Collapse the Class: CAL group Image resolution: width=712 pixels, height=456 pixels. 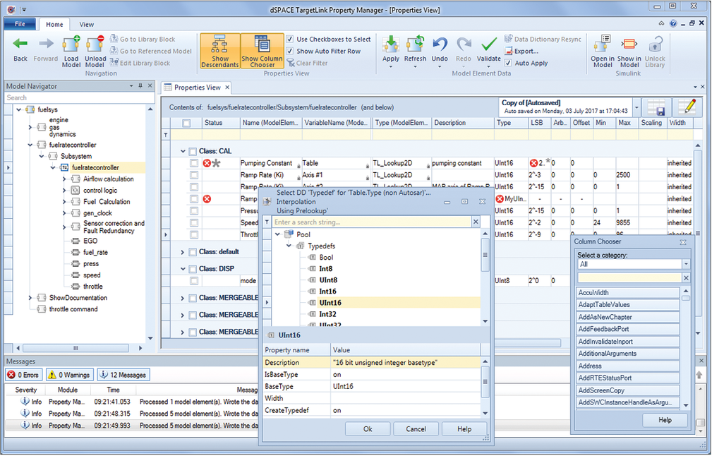[x=183, y=151]
